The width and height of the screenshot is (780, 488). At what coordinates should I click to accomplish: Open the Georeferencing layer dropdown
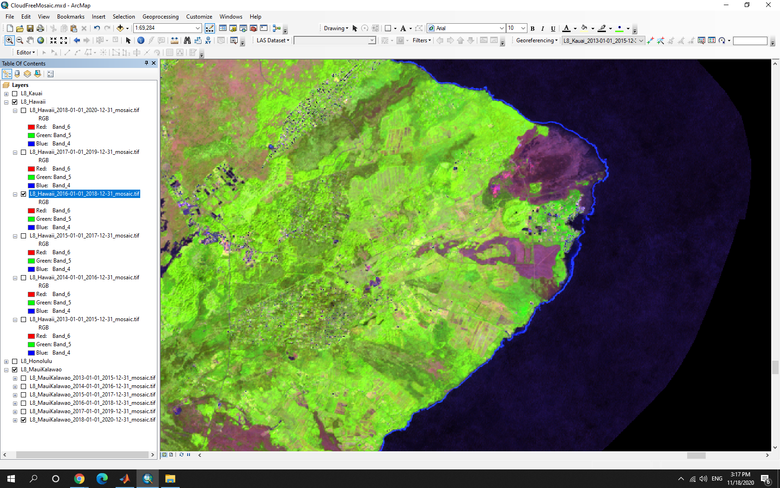click(x=641, y=40)
